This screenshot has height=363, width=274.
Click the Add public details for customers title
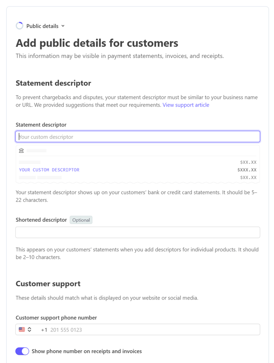97,43
